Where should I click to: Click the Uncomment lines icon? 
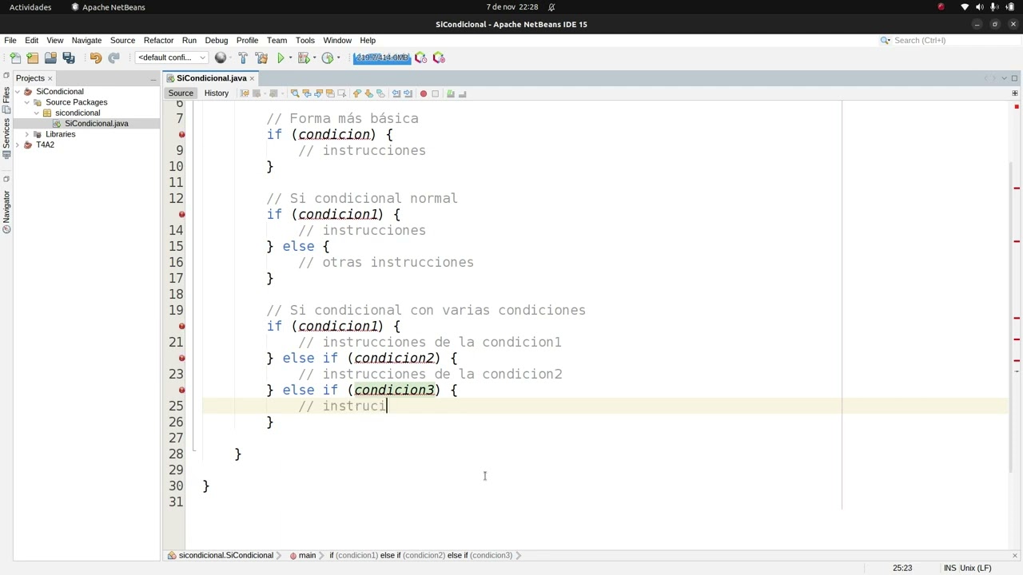pos(462,93)
